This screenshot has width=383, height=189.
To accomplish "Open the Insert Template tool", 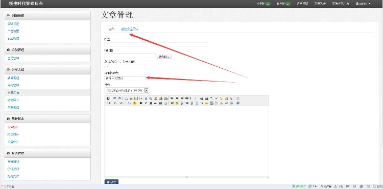I will click(x=136, y=98).
